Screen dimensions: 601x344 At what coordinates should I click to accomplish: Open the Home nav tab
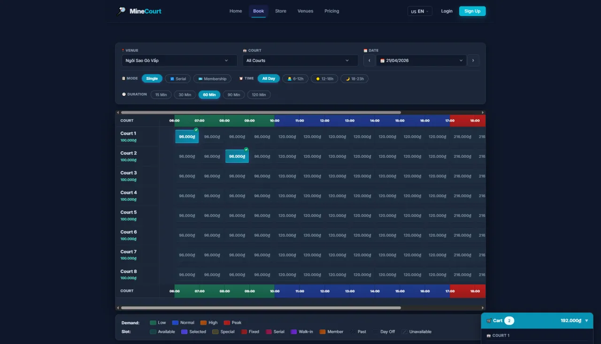[236, 11]
